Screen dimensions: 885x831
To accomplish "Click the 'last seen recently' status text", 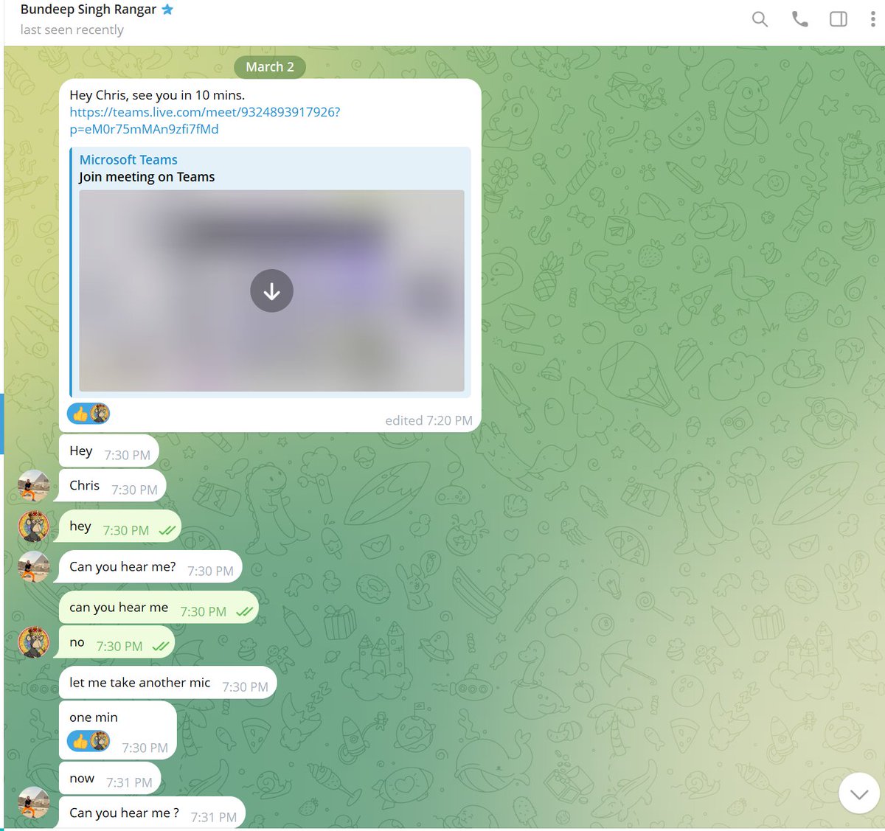I will tap(72, 30).
